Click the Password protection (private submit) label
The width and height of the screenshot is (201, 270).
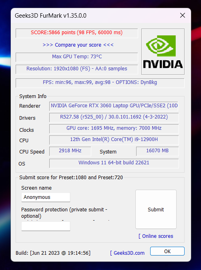coord(64,213)
